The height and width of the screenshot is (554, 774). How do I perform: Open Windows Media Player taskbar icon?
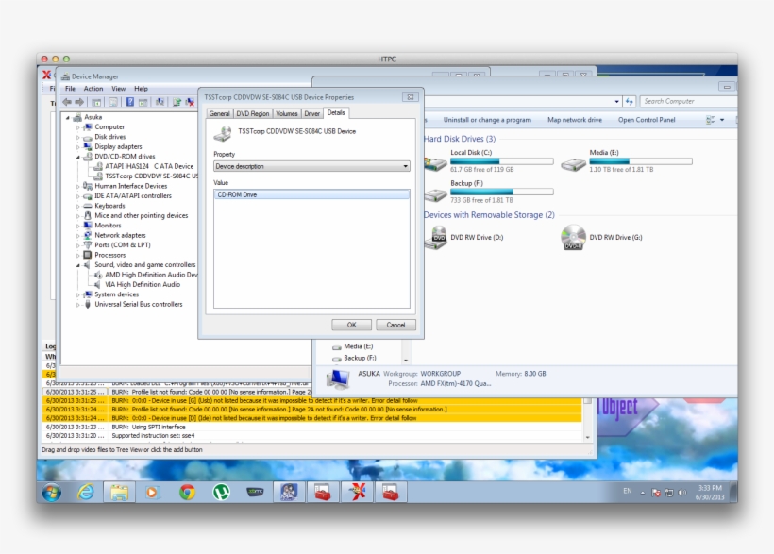[x=153, y=492]
